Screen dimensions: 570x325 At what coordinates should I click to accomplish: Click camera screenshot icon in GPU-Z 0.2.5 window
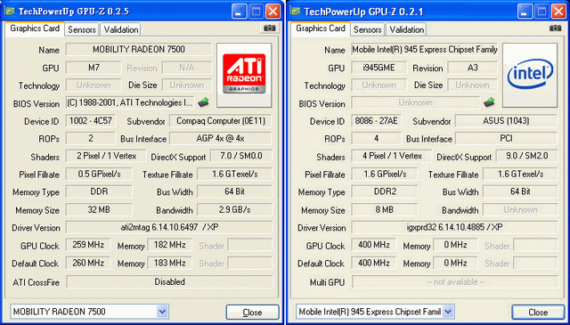(x=269, y=28)
